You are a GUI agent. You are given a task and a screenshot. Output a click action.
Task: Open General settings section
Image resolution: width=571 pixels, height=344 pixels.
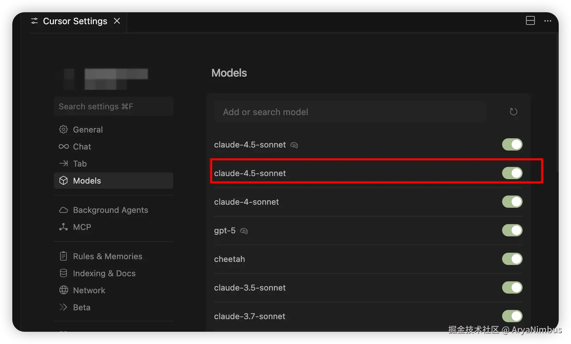[114, 129]
